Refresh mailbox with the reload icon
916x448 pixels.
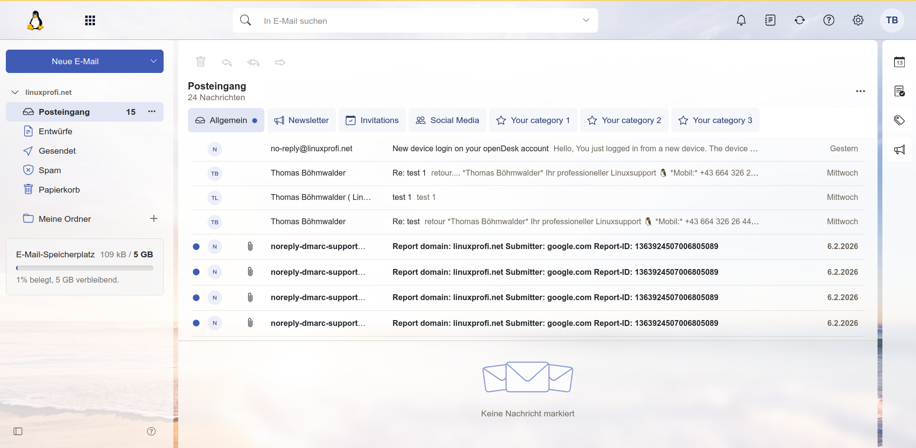coord(799,20)
